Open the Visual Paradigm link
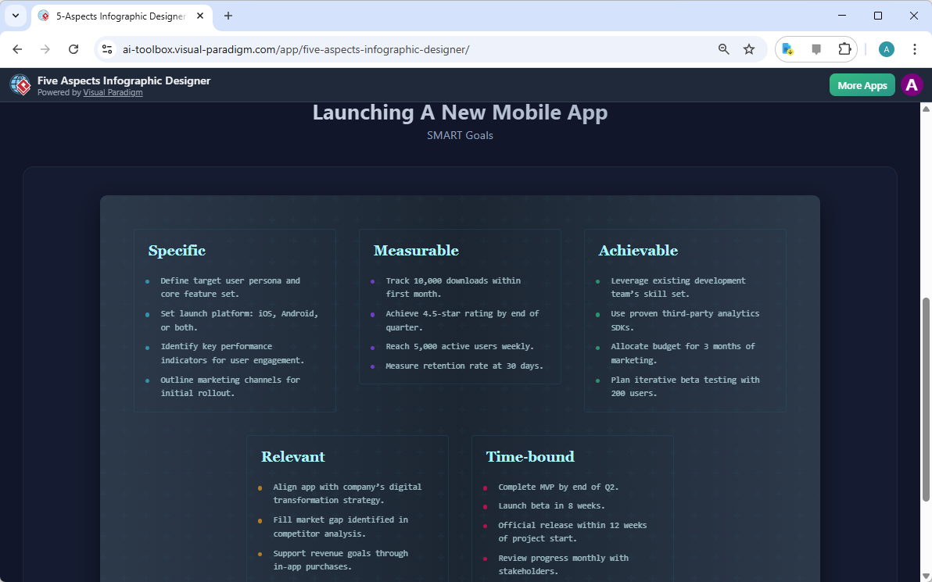The height and width of the screenshot is (582, 932). [x=113, y=92]
